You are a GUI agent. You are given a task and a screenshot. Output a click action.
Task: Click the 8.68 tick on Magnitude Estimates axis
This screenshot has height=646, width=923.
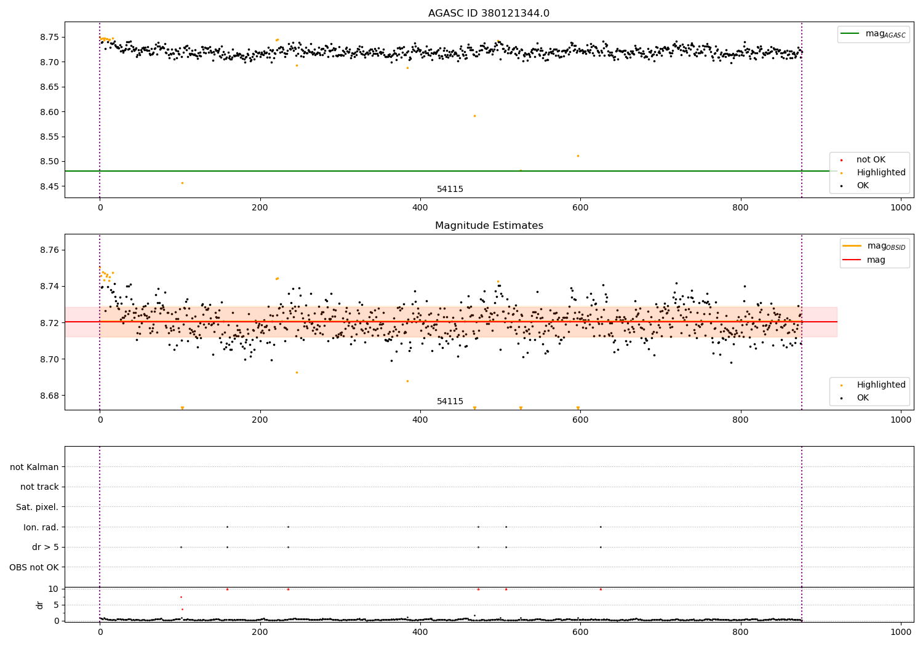[x=49, y=395]
